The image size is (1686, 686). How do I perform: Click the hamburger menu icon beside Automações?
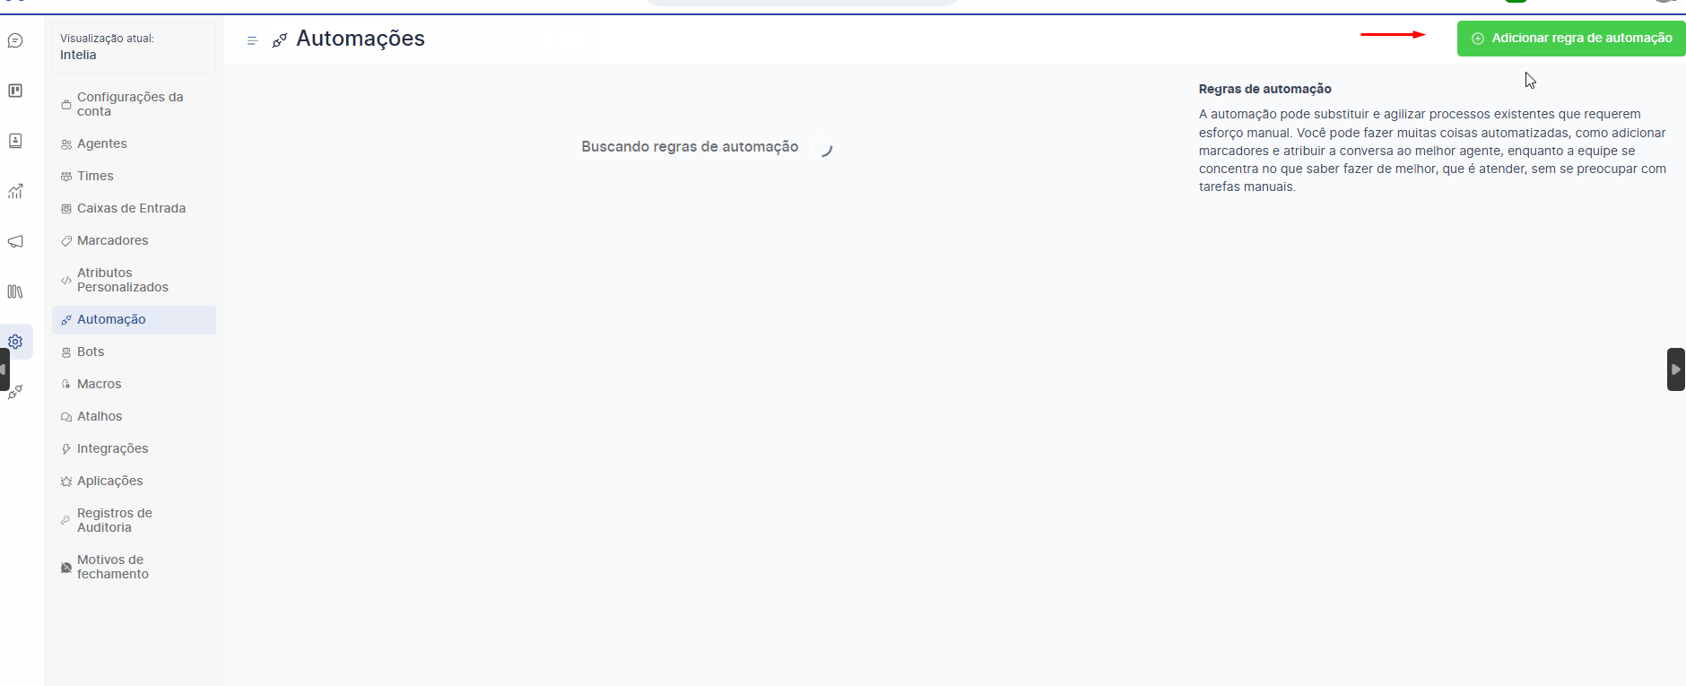(252, 40)
